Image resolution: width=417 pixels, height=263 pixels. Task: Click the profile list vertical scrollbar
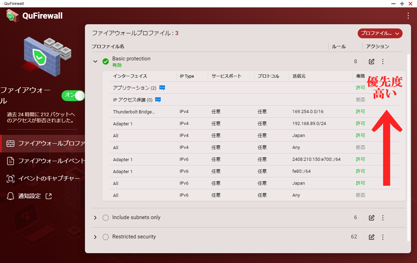409,147
